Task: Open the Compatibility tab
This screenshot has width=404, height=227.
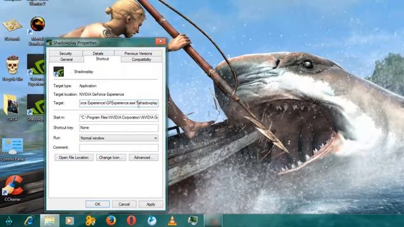Action: click(141, 59)
